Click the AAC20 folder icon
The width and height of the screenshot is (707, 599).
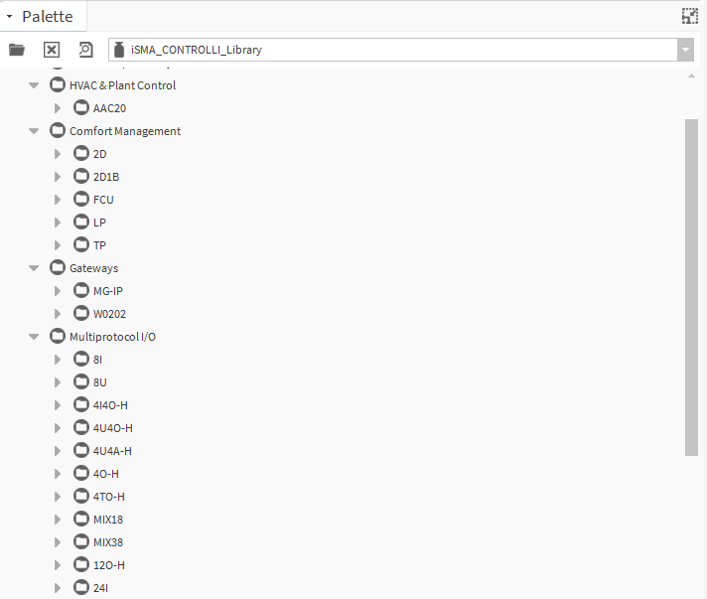pos(81,108)
